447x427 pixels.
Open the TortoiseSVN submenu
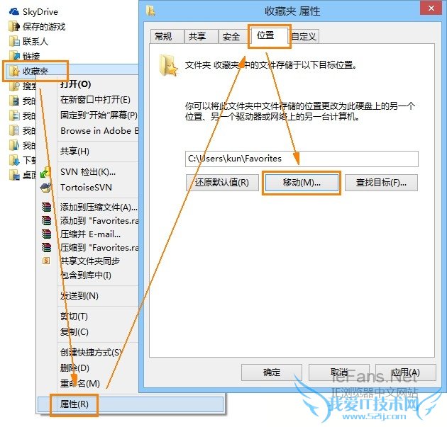(x=86, y=188)
